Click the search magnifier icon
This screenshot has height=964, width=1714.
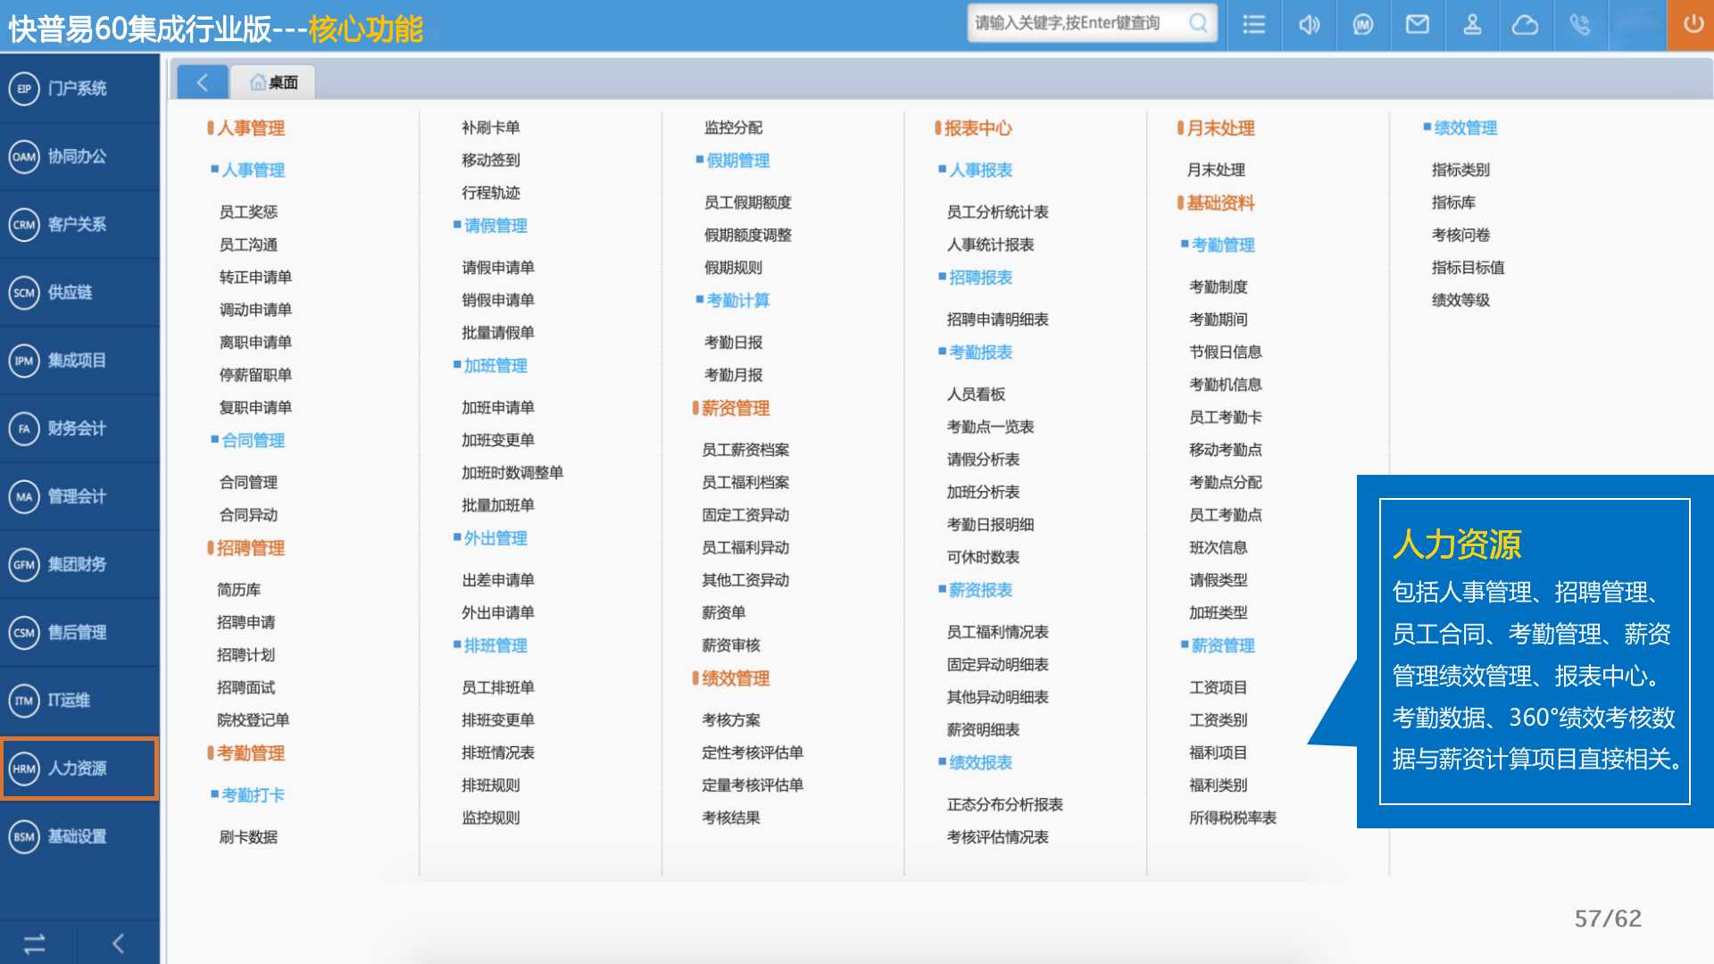[1198, 23]
